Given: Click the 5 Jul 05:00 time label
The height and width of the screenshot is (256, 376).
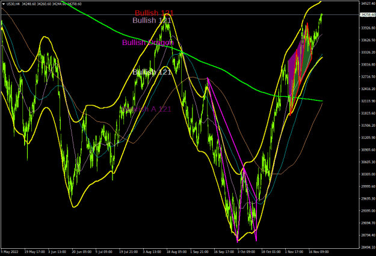Looking at the screenshot, I should point(104,252).
